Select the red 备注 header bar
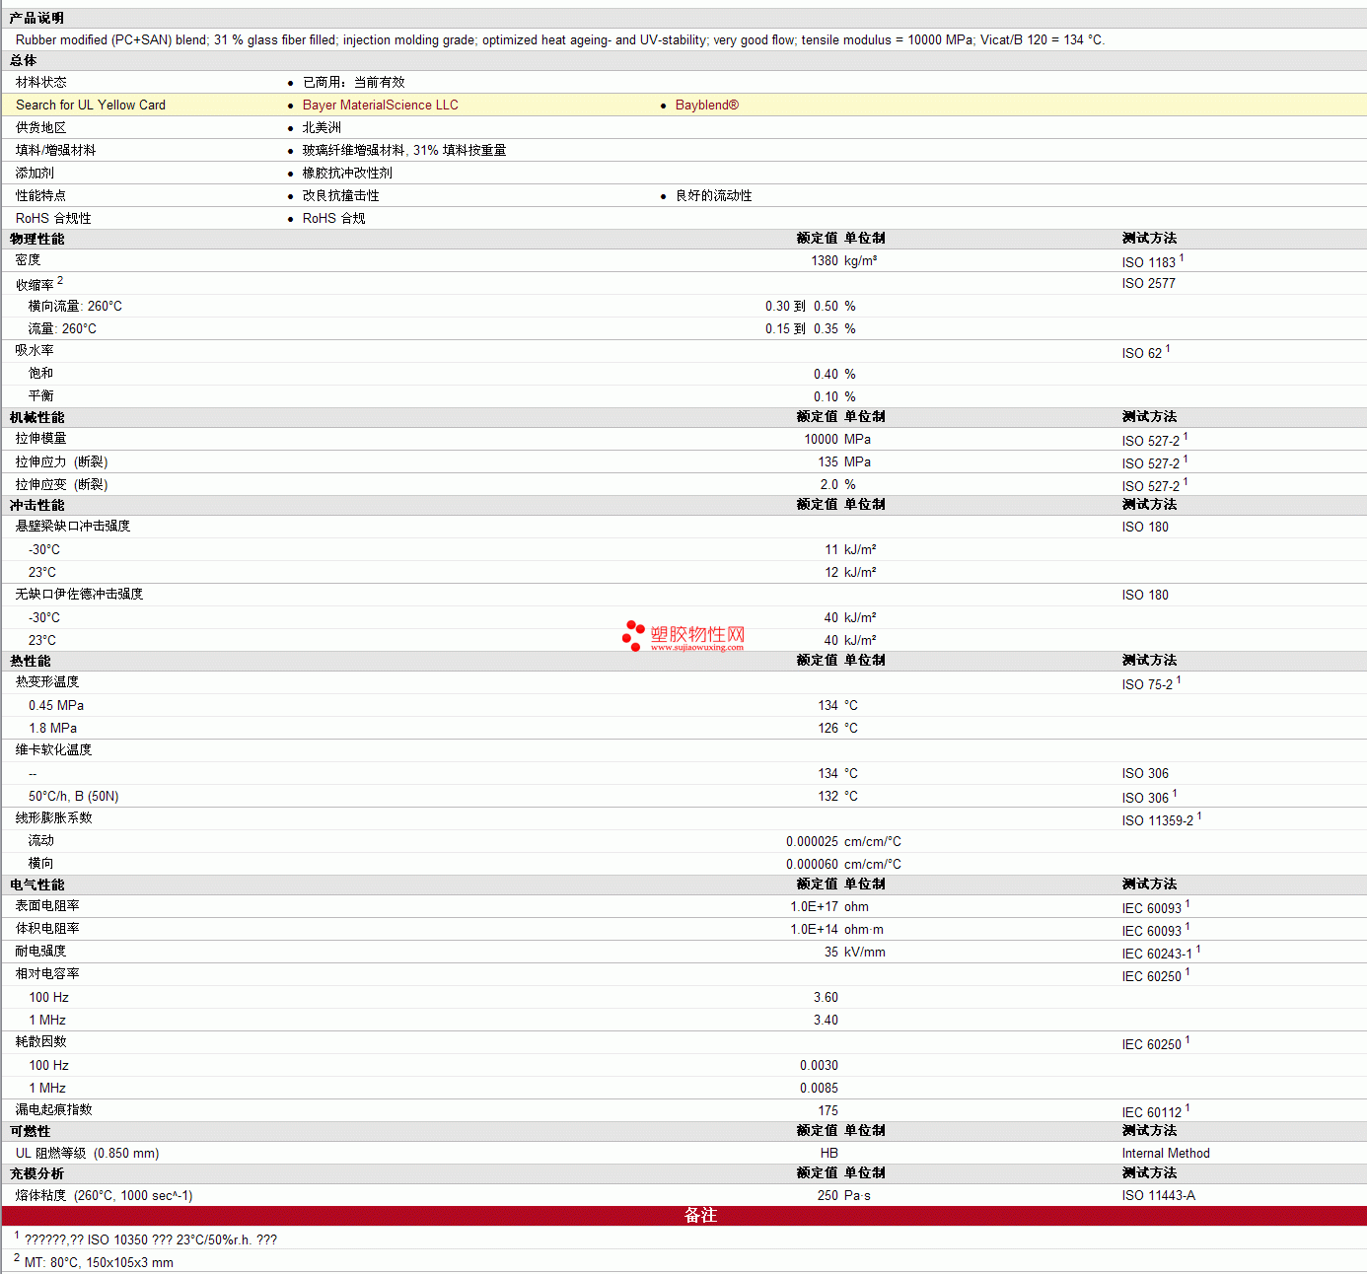 pos(683,1216)
